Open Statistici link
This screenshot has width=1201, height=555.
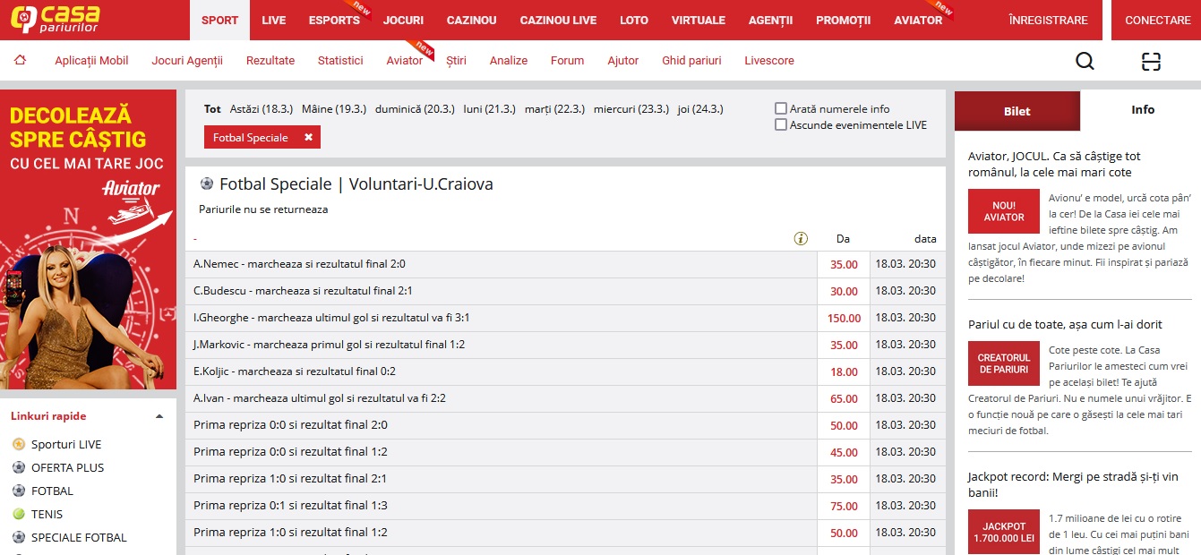click(x=340, y=61)
